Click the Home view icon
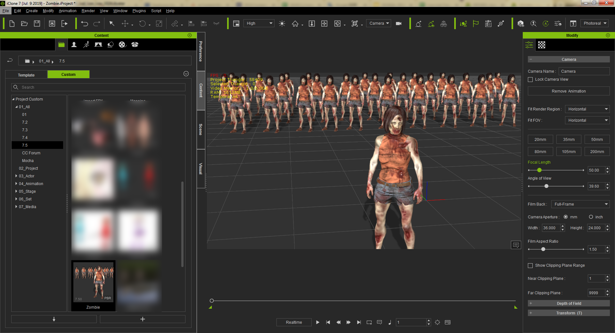Viewport: 615px width, 333px height. [x=295, y=23]
